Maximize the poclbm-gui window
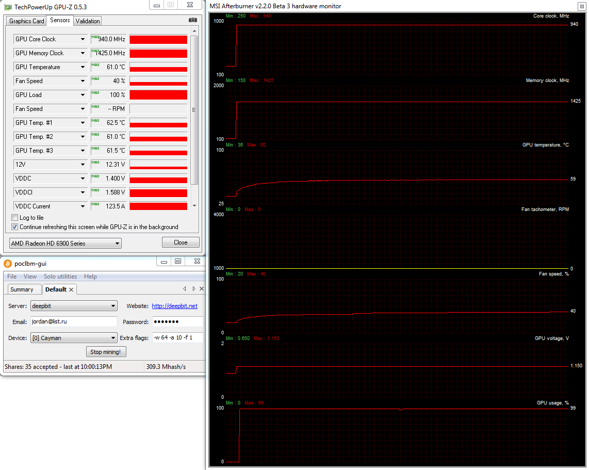This screenshot has height=470, width=589. pos(178,261)
